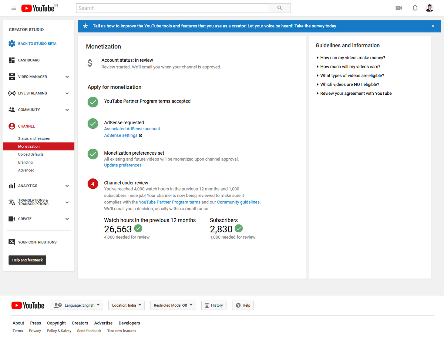Image resolution: width=444 pixels, height=343 pixels.
Task: Open Upload defaults settings
Action: (x=31, y=154)
